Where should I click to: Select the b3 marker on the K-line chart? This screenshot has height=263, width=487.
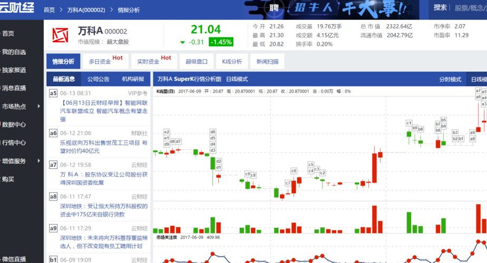455,133
